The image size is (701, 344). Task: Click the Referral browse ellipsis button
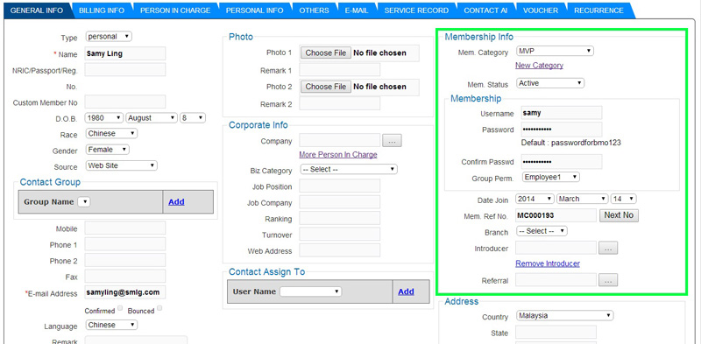pos(608,280)
